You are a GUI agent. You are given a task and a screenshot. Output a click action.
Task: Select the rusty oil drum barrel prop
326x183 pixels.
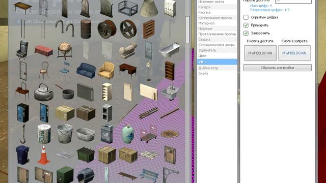(x=86, y=29)
